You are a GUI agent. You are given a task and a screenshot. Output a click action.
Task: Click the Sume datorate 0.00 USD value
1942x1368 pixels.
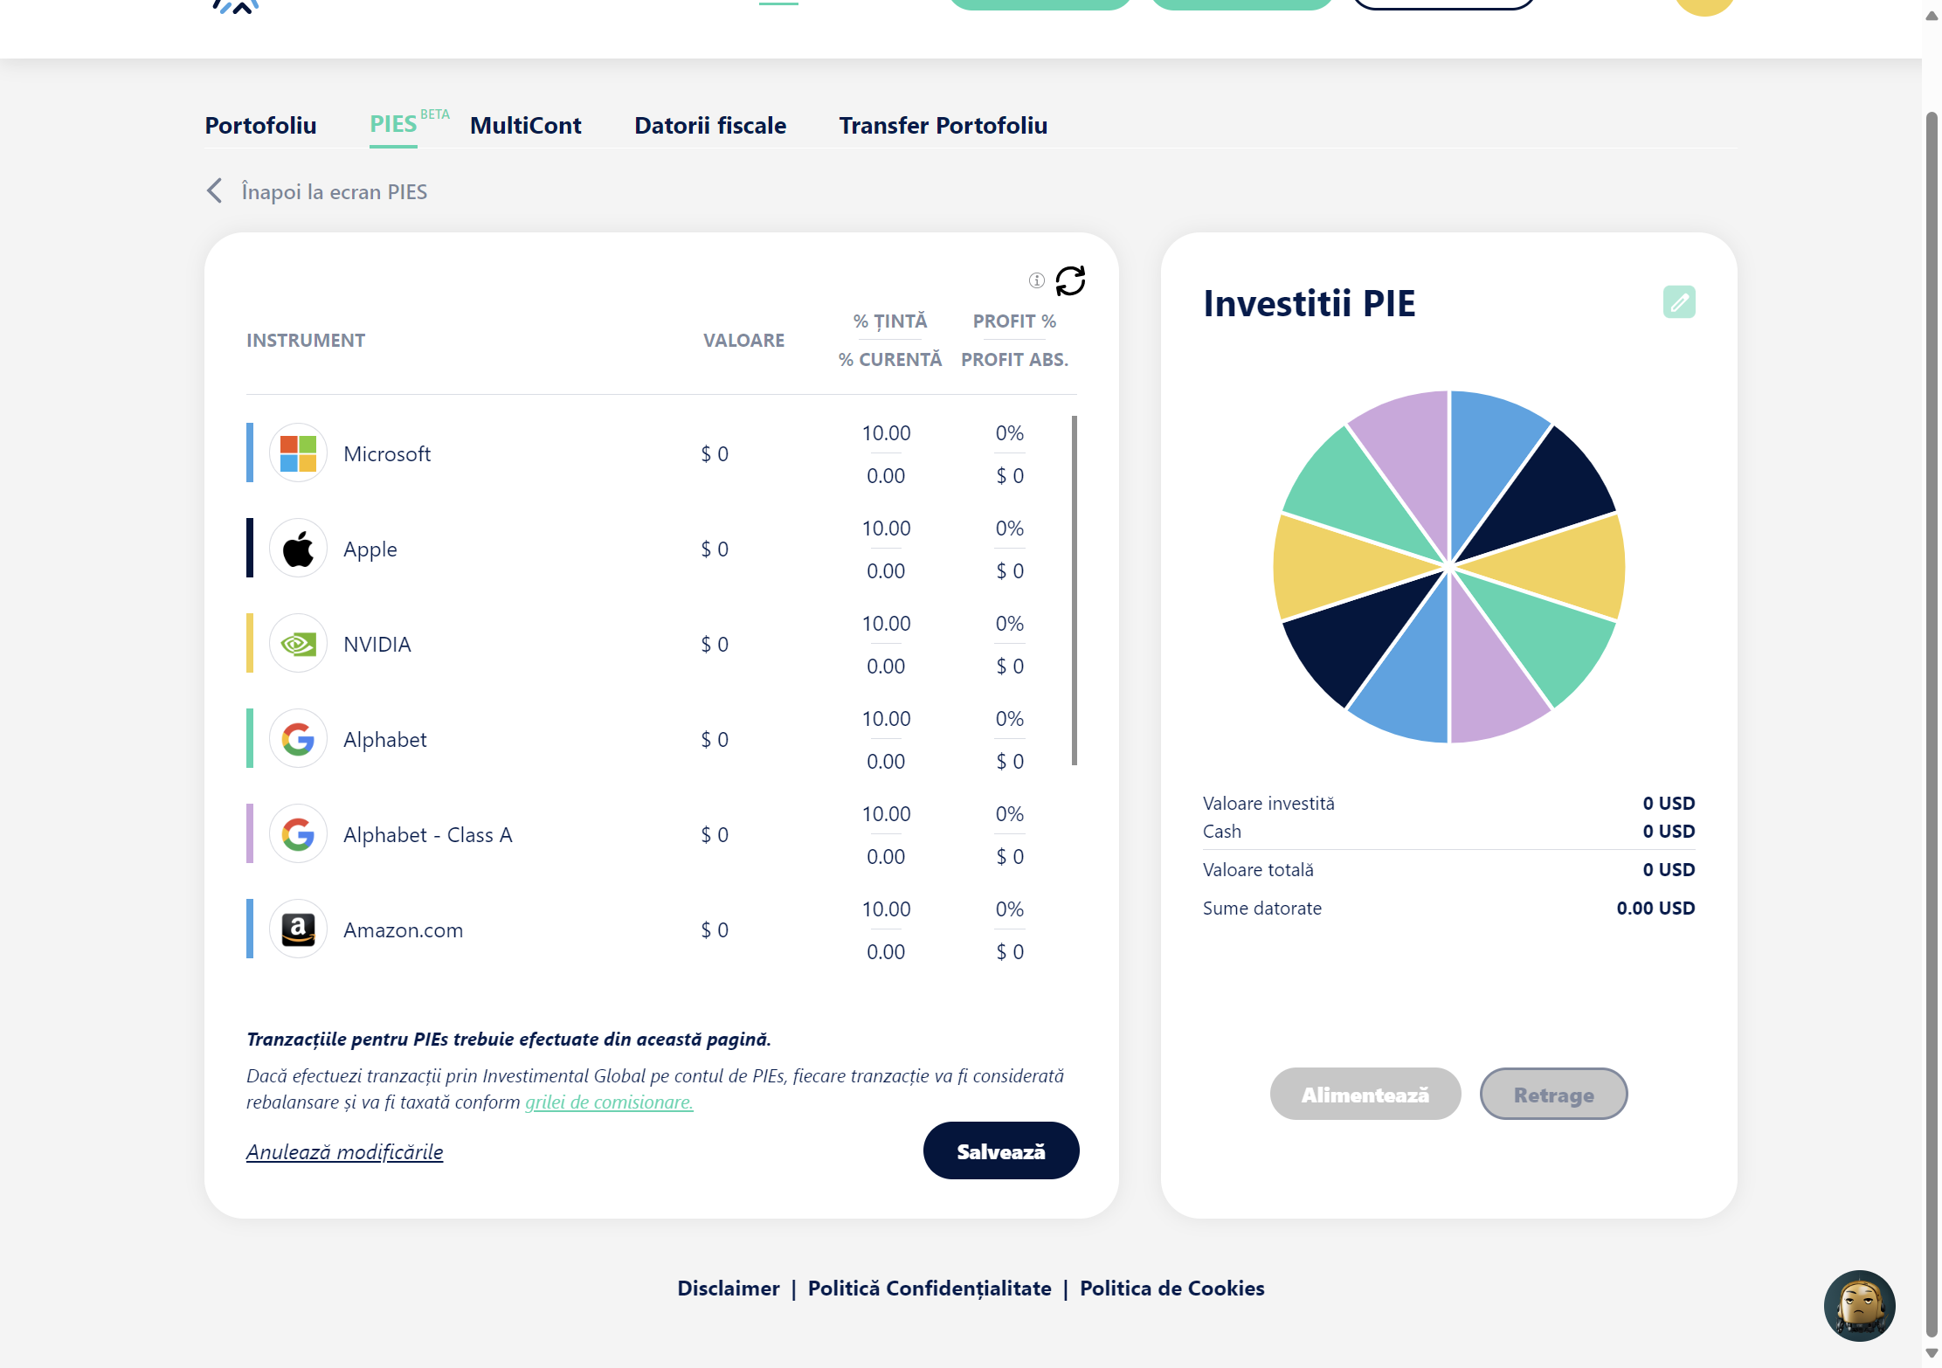pos(1655,909)
